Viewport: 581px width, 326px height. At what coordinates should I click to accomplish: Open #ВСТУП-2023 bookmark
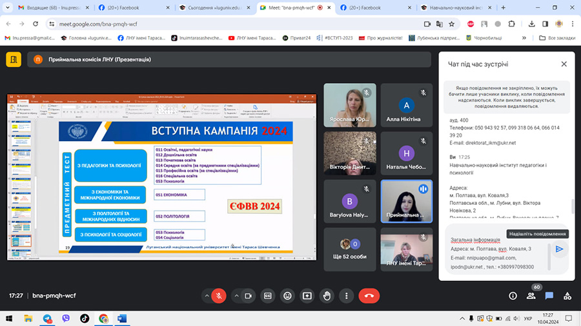(334, 38)
